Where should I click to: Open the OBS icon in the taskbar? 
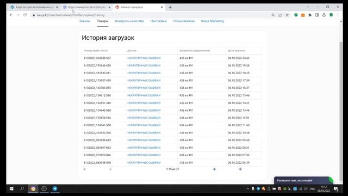pos(44,189)
